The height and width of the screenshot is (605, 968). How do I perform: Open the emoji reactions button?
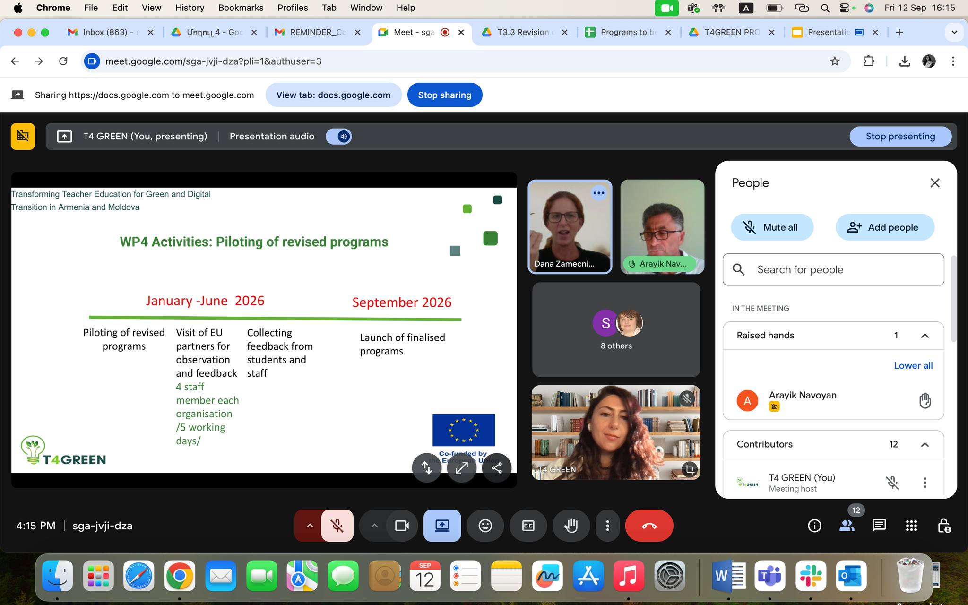(485, 526)
